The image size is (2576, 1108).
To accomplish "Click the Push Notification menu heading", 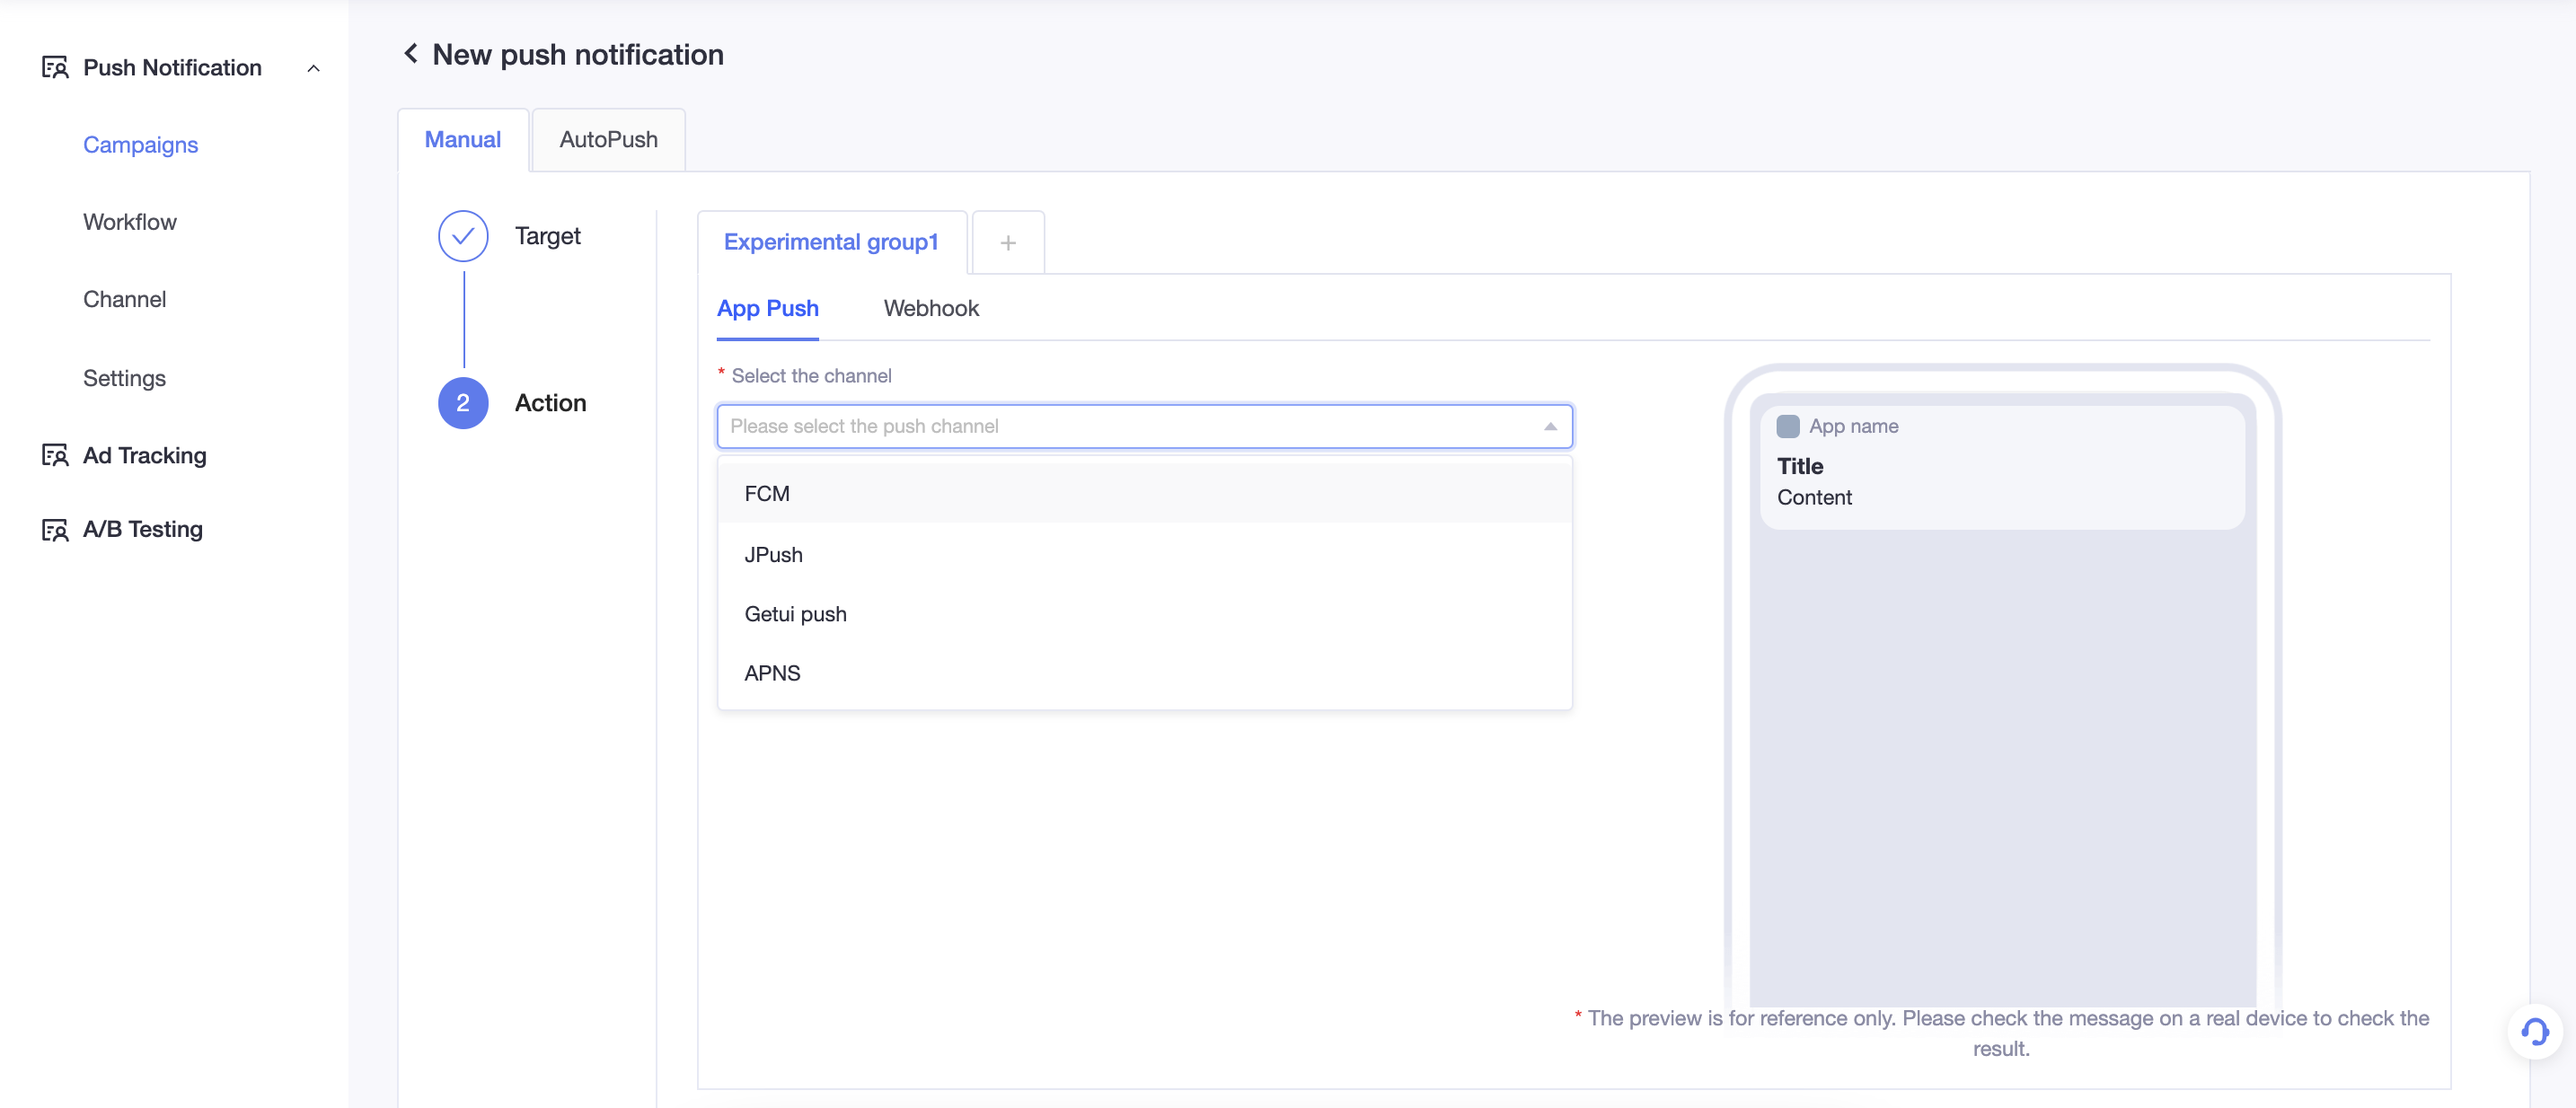I will (172, 67).
